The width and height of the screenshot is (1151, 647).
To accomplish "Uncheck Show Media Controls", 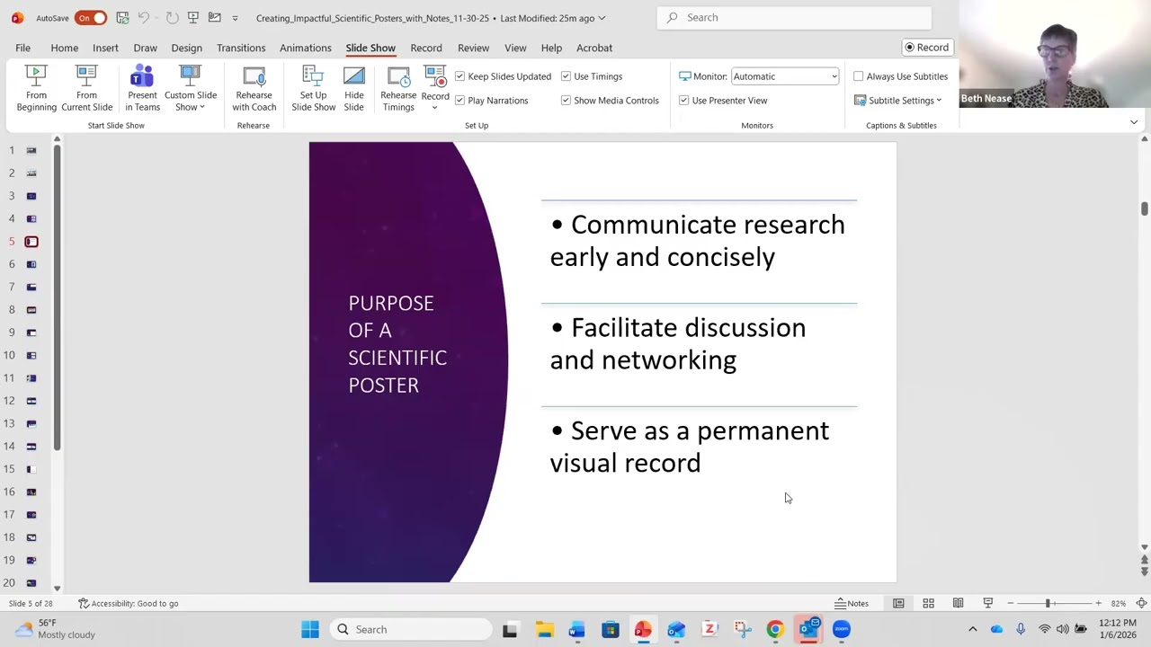I will coord(566,101).
